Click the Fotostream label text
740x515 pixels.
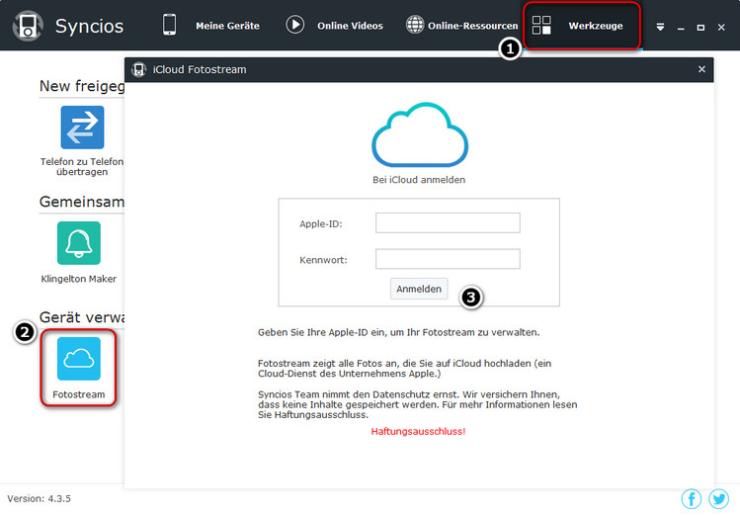(x=79, y=394)
